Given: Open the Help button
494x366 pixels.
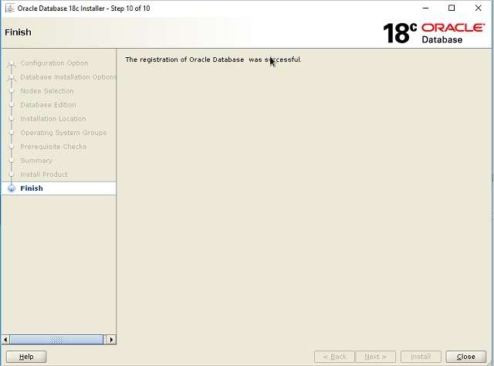Looking at the screenshot, I should point(26,357).
